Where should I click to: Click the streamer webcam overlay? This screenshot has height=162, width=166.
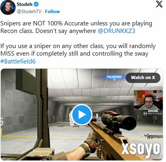(x=148, y=100)
